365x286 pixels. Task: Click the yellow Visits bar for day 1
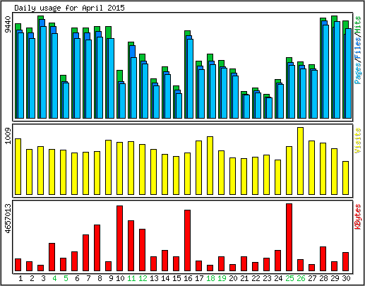[x=18, y=167]
